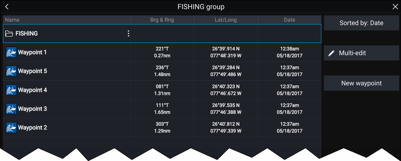Click the Brg & Rng column header
Viewport: 401px width, 161px height.
(162, 20)
